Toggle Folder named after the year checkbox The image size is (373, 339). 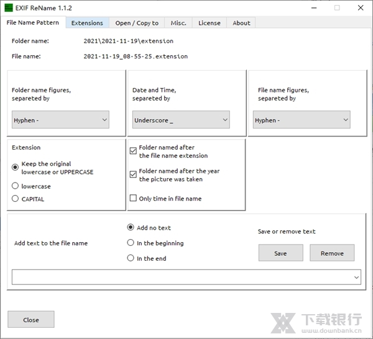point(133,174)
